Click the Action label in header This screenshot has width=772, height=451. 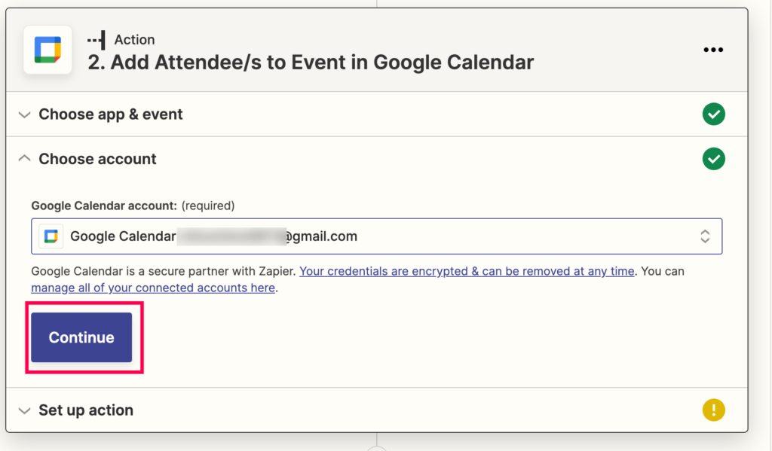(x=134, y=40)
